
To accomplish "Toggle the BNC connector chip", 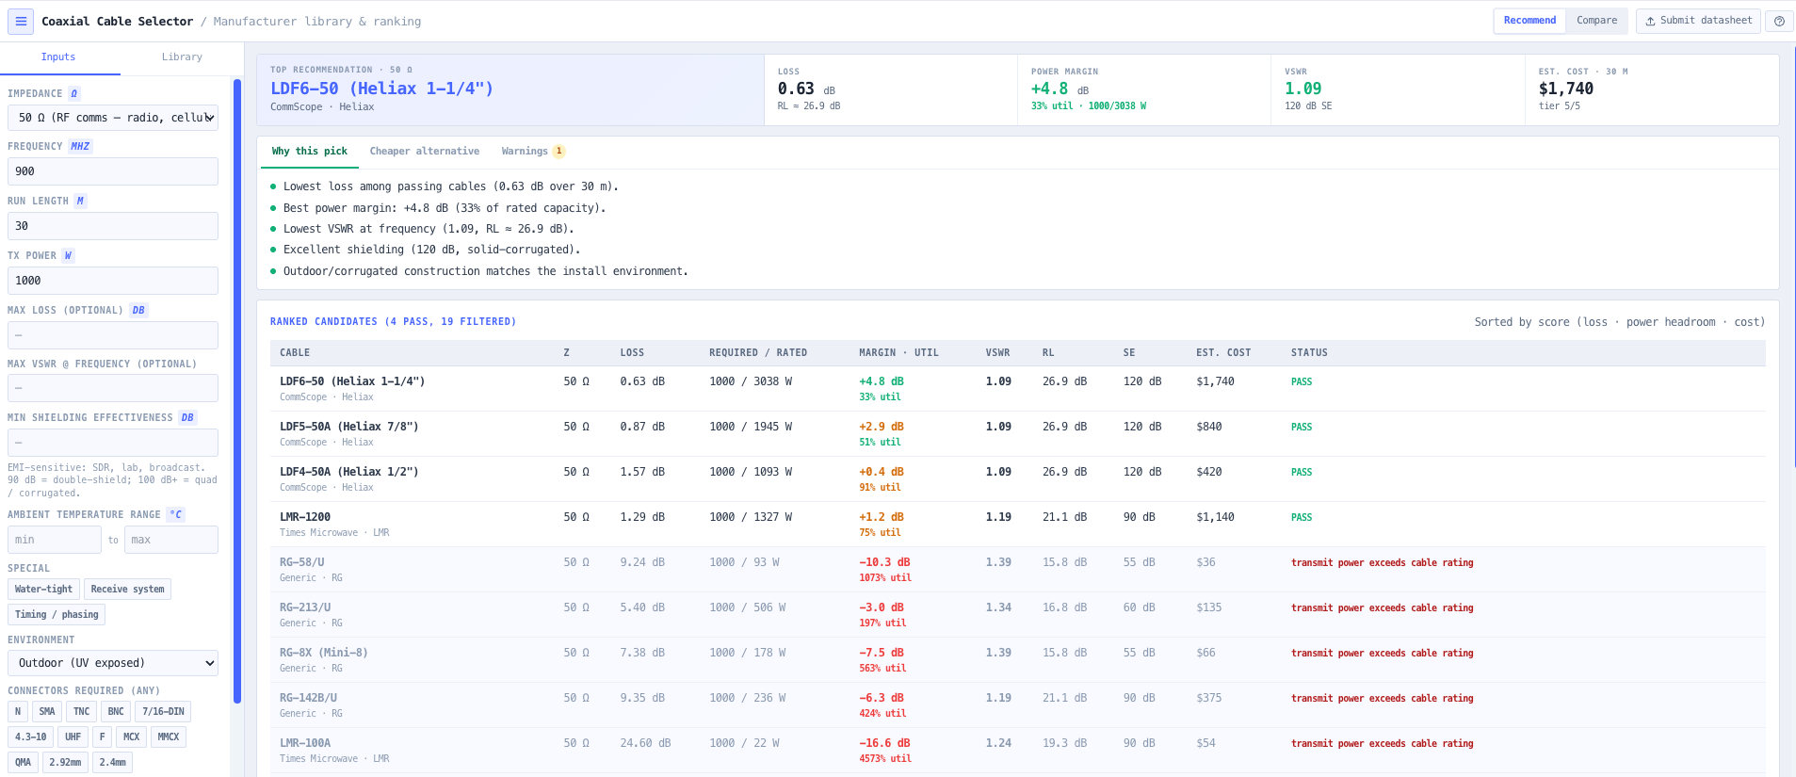I will [x=116, y=712].
